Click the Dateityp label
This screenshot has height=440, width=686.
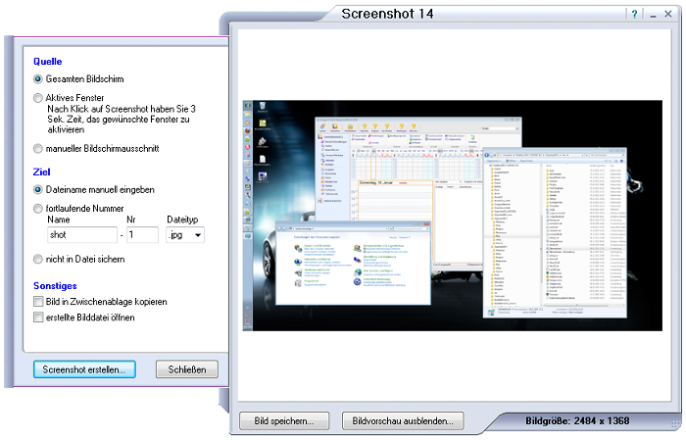(182, 220)
